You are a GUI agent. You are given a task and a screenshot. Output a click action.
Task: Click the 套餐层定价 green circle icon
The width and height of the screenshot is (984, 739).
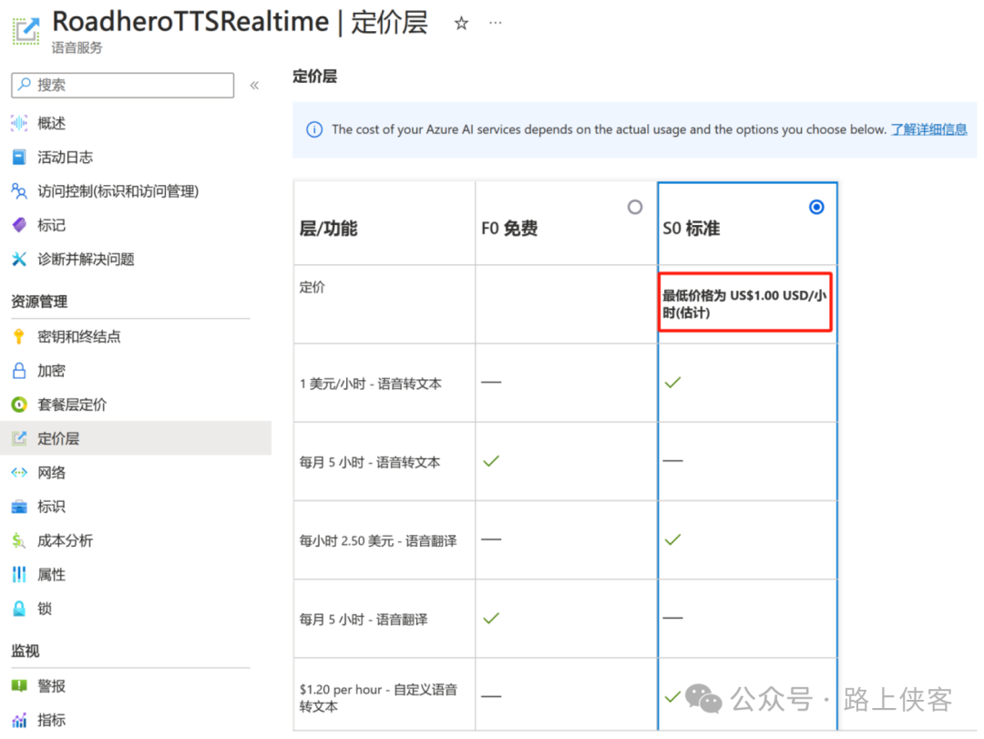point(19,405)
